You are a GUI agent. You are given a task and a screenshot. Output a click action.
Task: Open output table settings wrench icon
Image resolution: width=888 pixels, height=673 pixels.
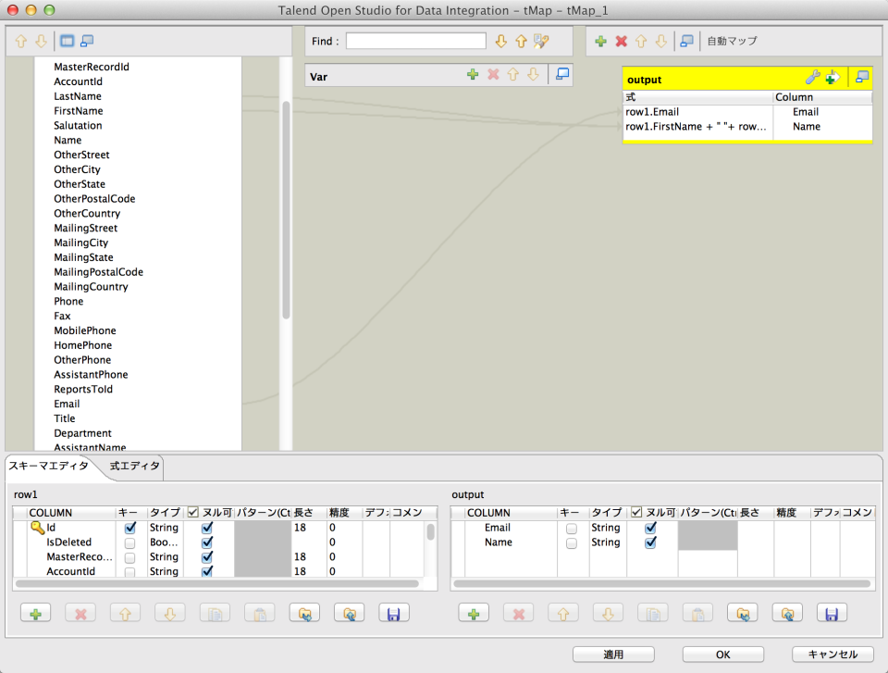pos(813,79)
